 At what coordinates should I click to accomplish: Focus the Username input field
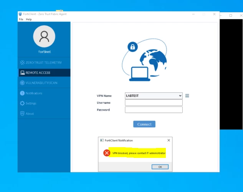pos(154,103)
